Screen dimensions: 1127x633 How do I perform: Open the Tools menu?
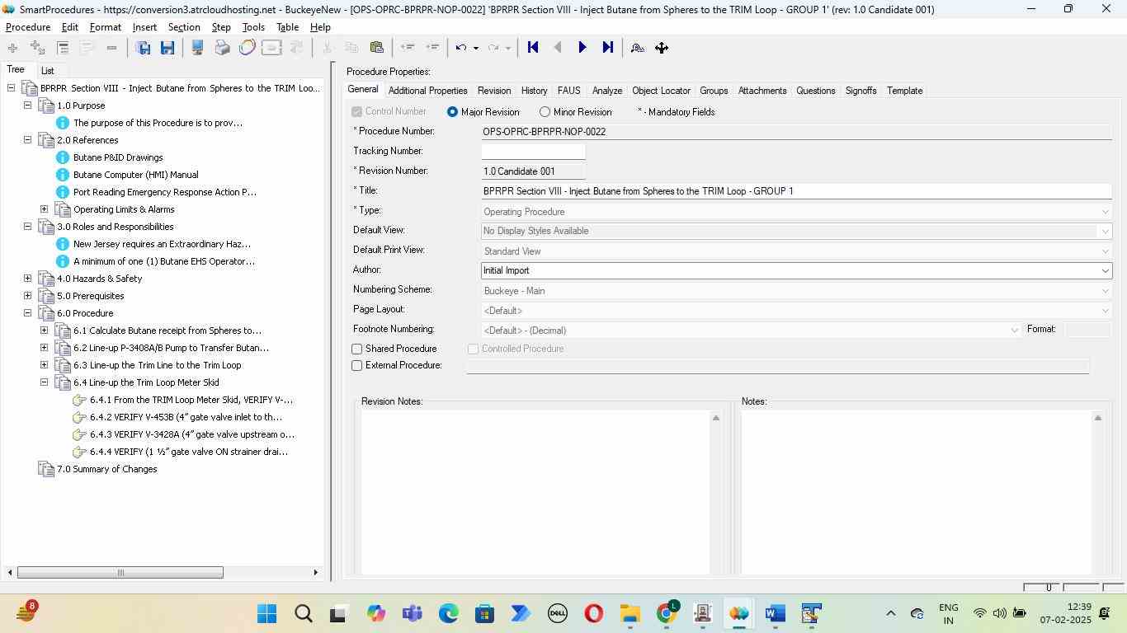253,27
